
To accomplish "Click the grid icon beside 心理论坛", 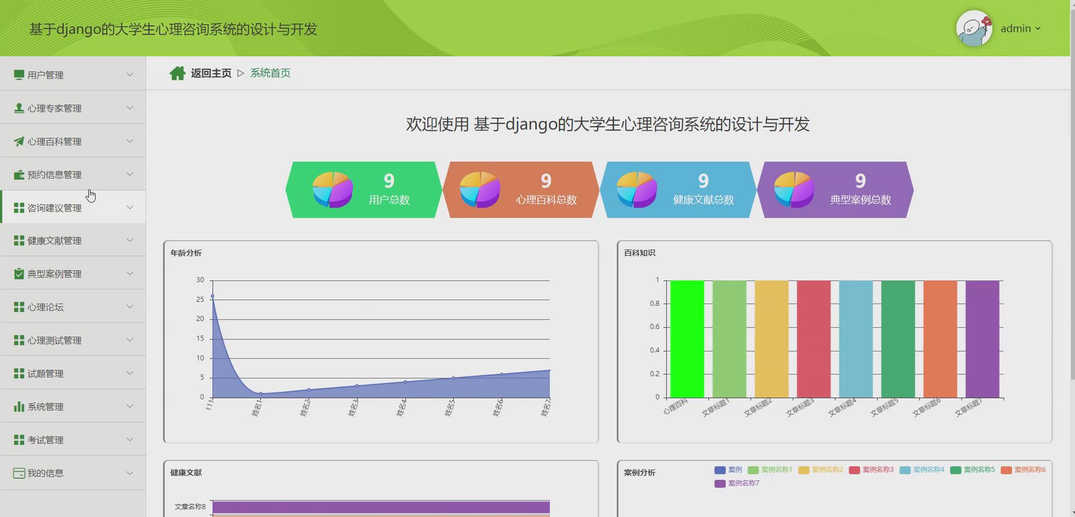I will (19, 307).
